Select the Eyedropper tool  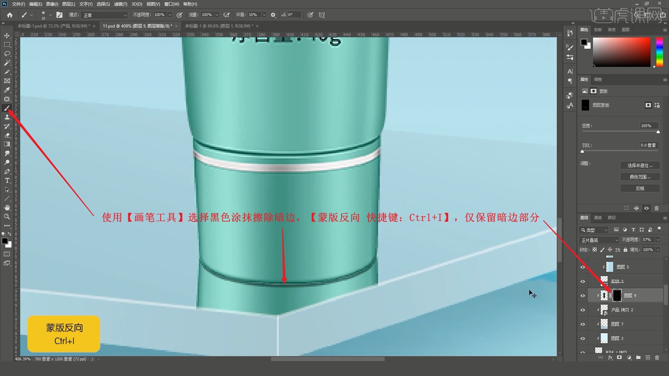pos(7,90)
